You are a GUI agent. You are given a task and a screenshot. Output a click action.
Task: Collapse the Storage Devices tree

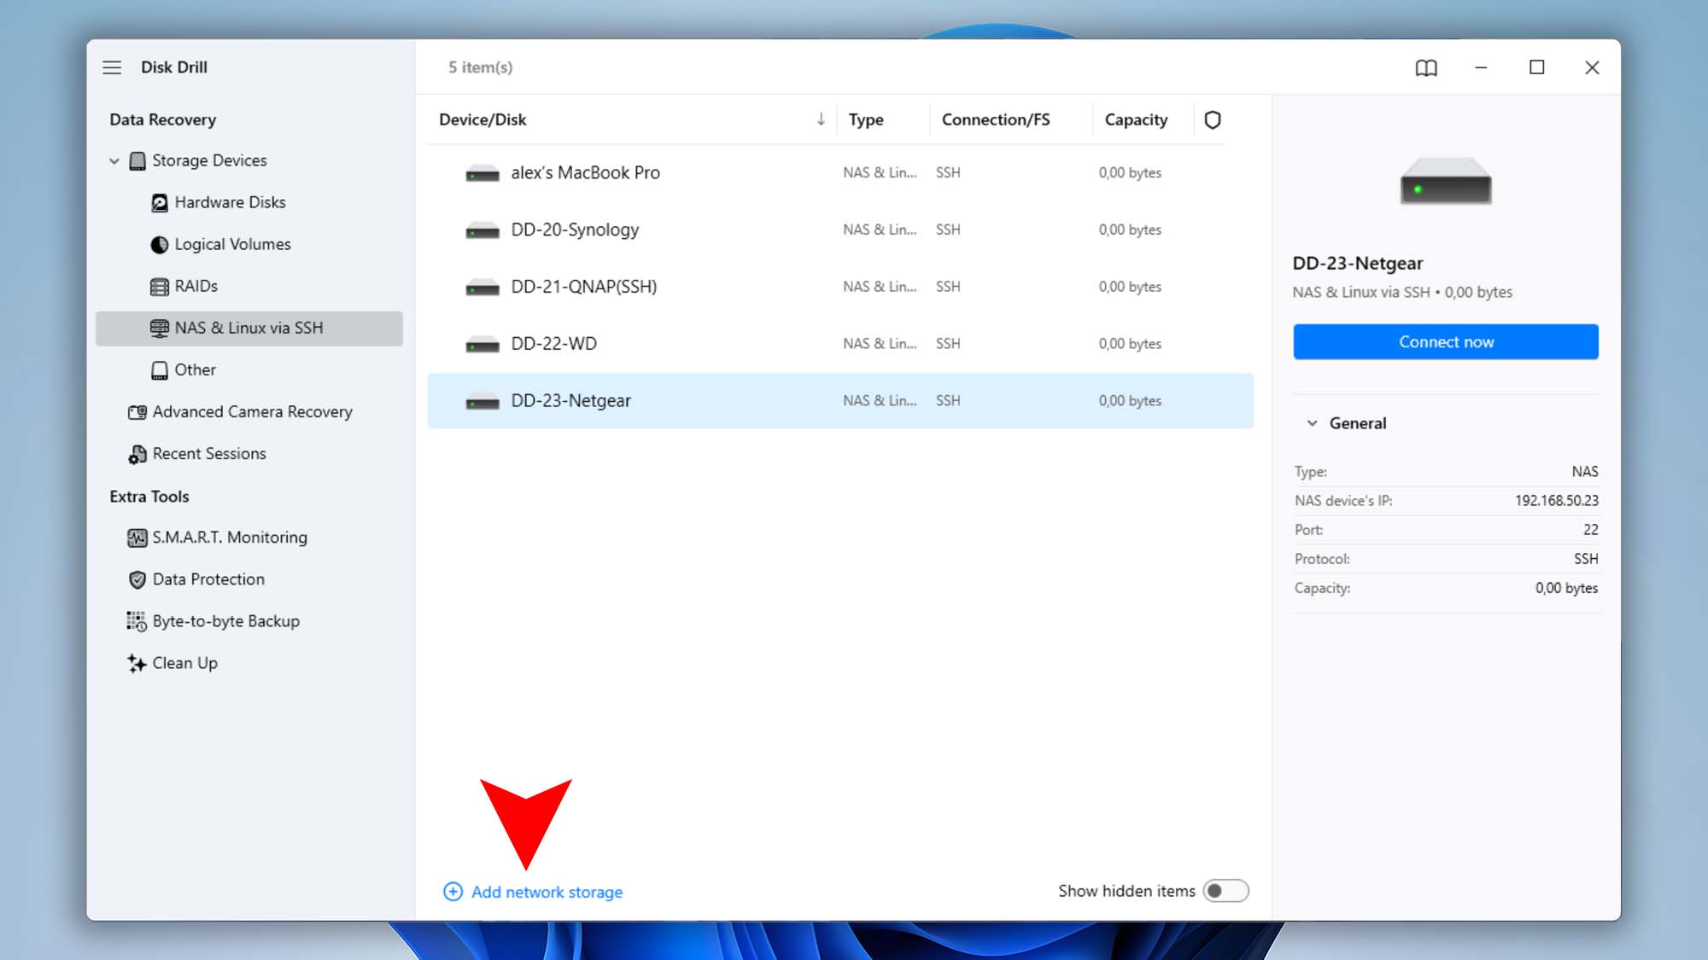click(114, 161)
